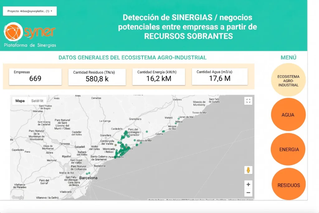Screen dimensions: 319x213
Task: Click the DATOS GENERALES DEL ECOSISTEMA heading
Action: (132, 58)
